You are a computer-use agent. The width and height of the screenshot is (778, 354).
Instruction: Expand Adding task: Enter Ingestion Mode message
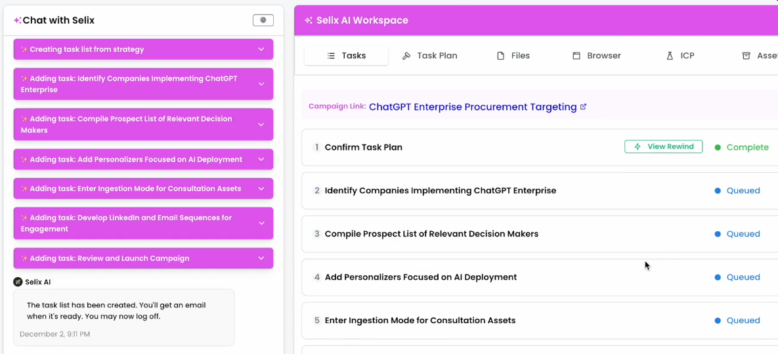click(143, 188)
